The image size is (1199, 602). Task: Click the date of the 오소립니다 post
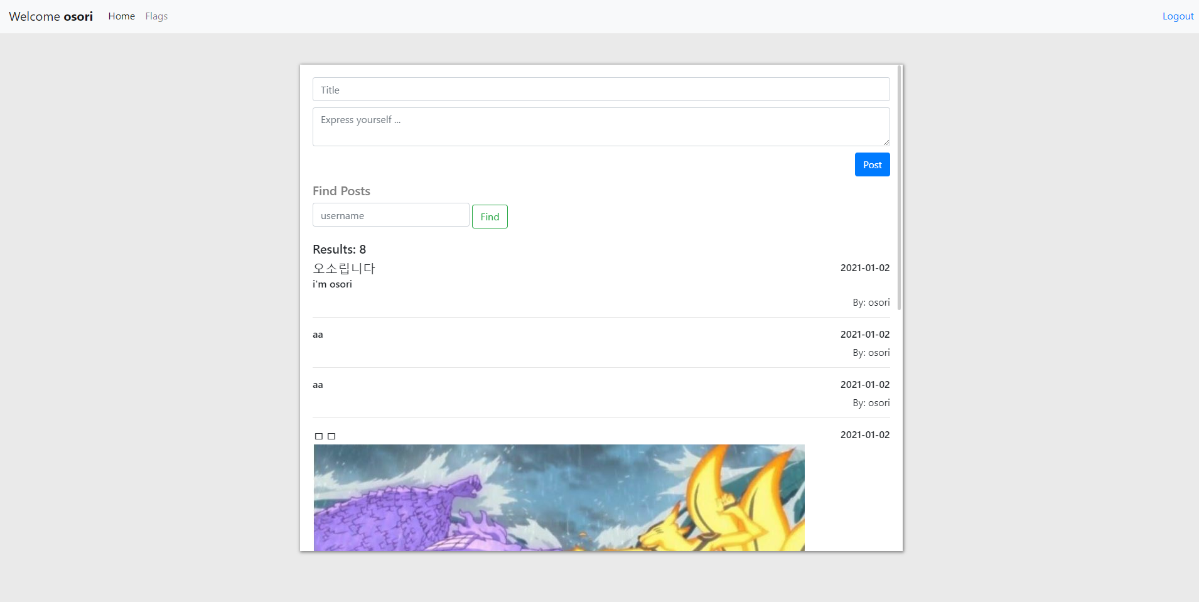pyautogui.click(x=865, y=267)
